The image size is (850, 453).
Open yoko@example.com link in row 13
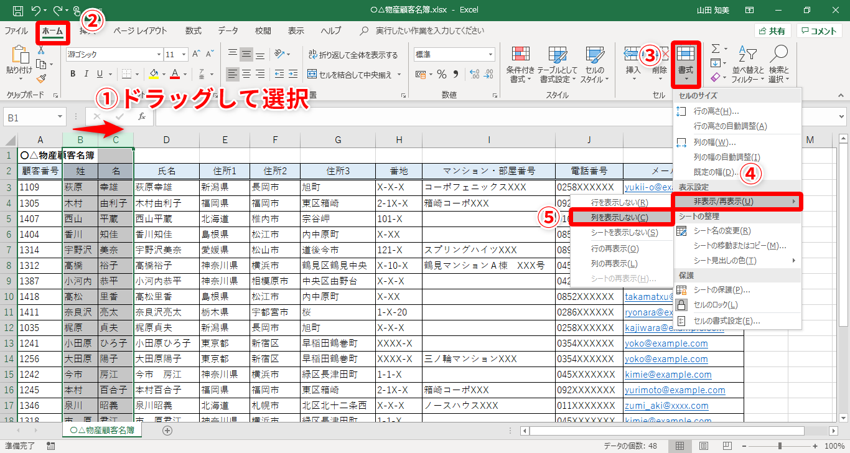click(x=666, y=343)
